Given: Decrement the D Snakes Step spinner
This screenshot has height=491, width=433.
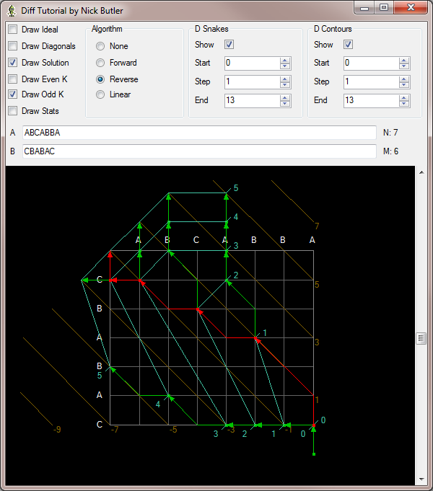Looking at the screenshot, I should [x=284, y=85].
